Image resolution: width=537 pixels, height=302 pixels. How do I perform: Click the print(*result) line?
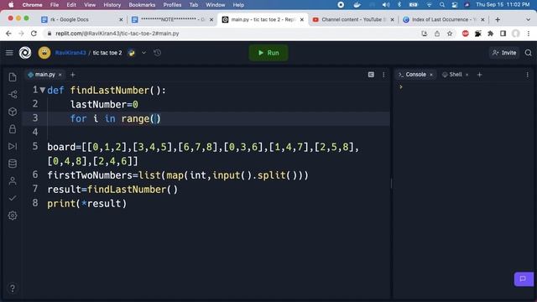pos(87,203)
